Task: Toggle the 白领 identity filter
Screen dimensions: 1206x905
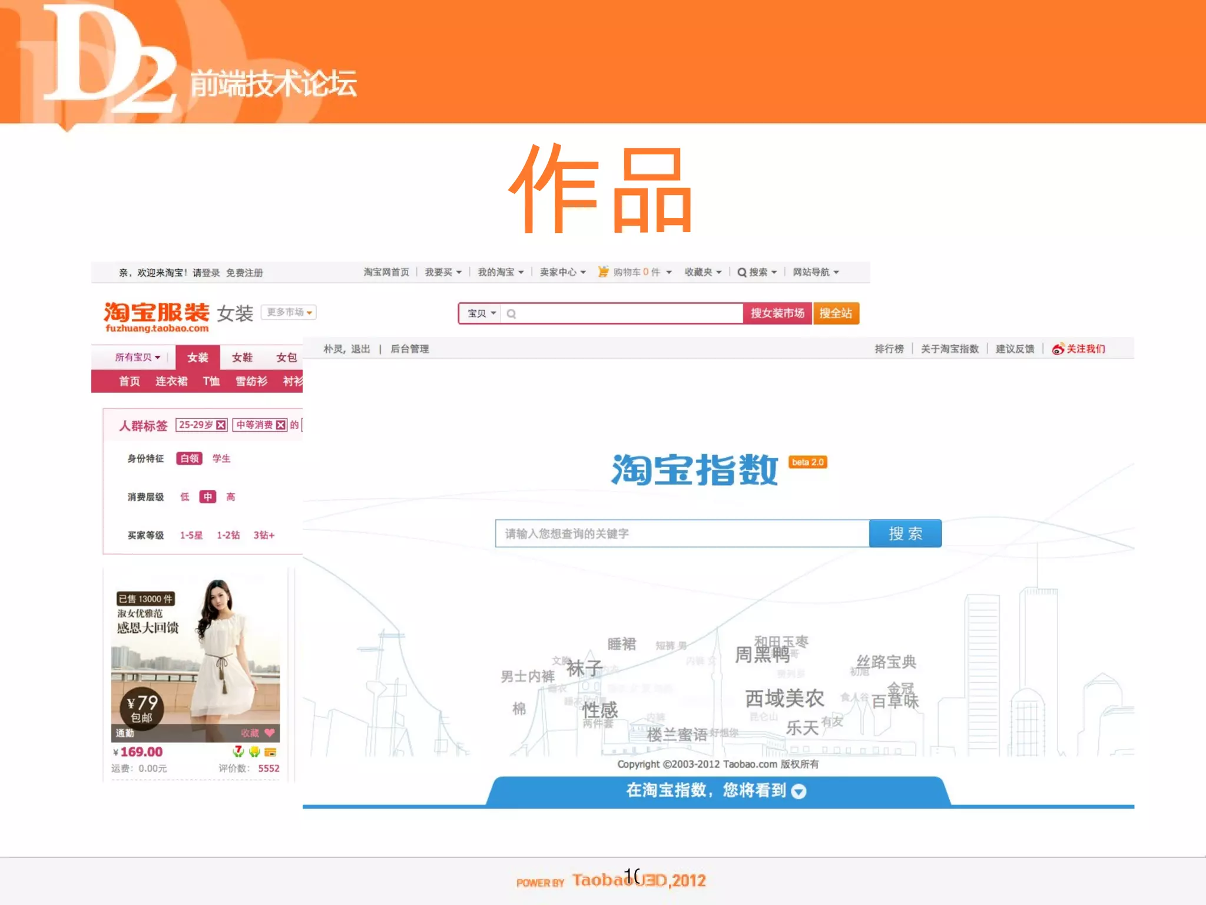Action: click(189, 458)
